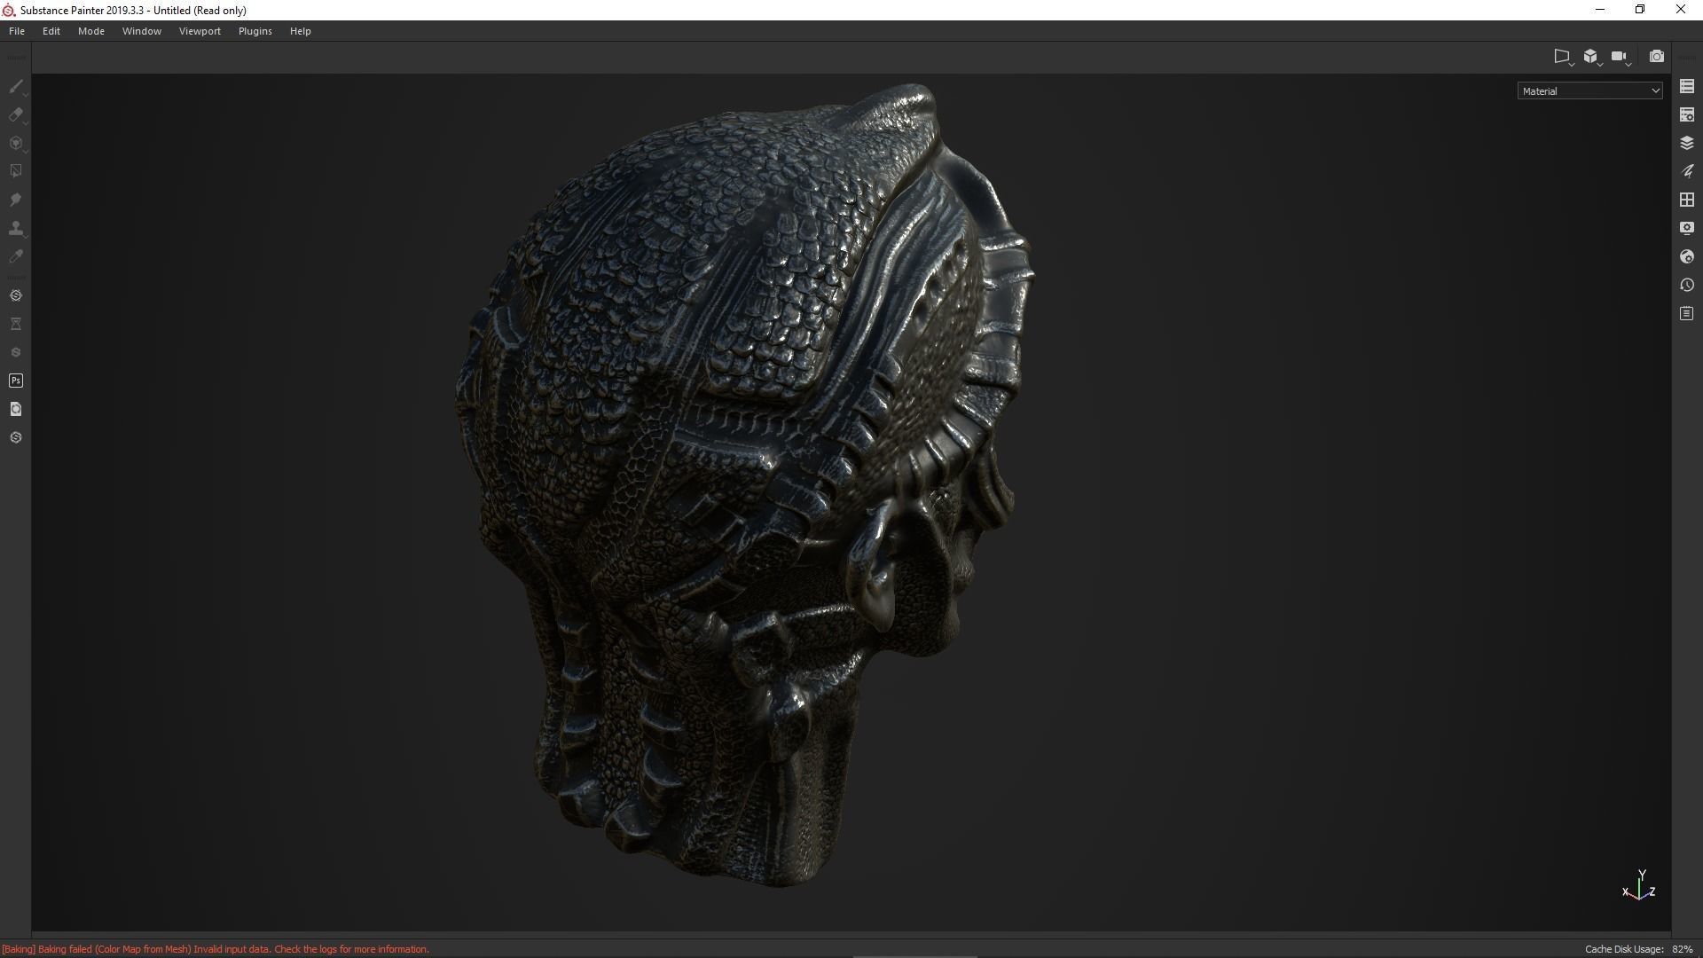Open the 3D cube view mode dropdown
1703x958 pixels.
(1592, 57)
